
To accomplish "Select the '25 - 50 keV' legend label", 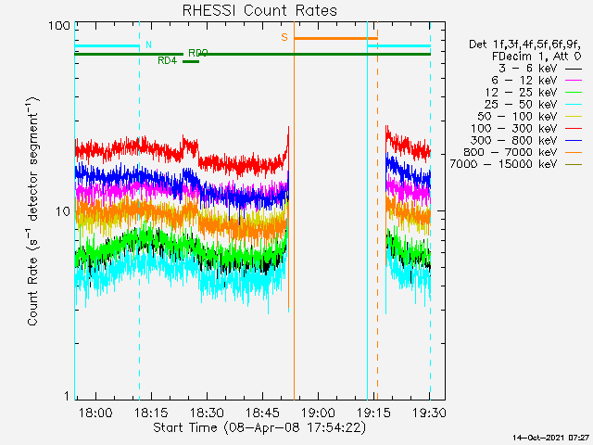I will tap(521, 105).
